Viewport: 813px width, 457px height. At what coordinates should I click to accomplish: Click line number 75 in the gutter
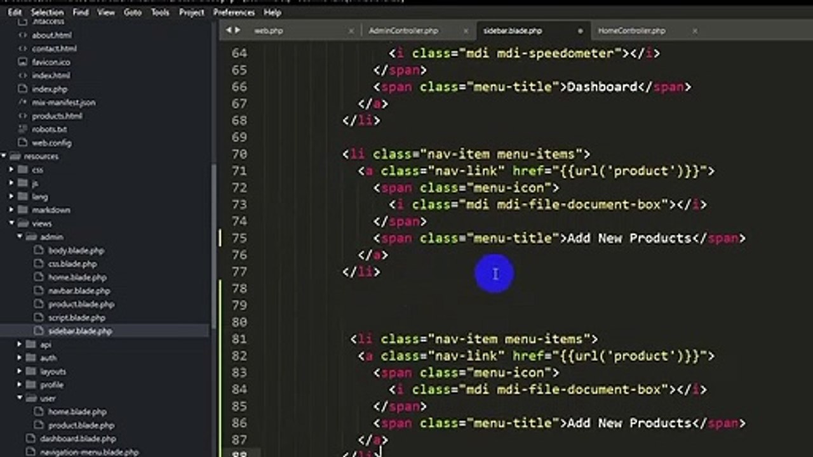pos(239,238)
